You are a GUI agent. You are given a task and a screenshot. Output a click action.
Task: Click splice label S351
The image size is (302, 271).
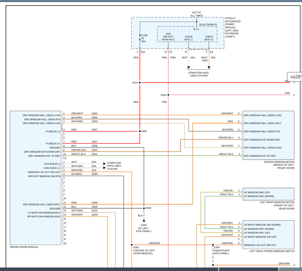coord(136,247)
